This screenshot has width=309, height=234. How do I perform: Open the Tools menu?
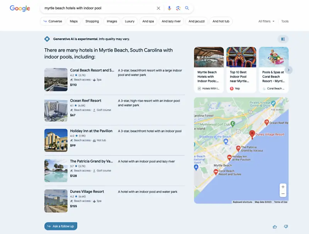point(285,21)
